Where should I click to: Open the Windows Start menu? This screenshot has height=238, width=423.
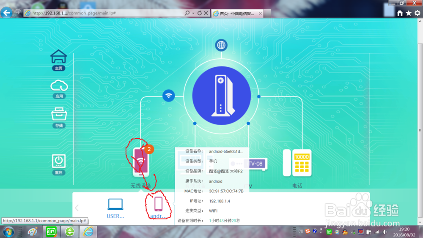(x=8, y=232)
